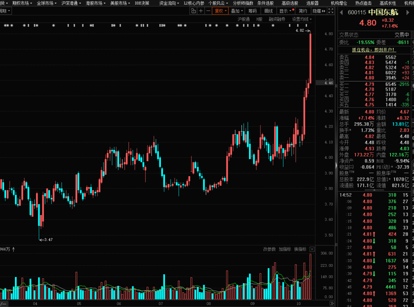Zoom in chart with plus icon
414x307 pixels.
(201, 11)
